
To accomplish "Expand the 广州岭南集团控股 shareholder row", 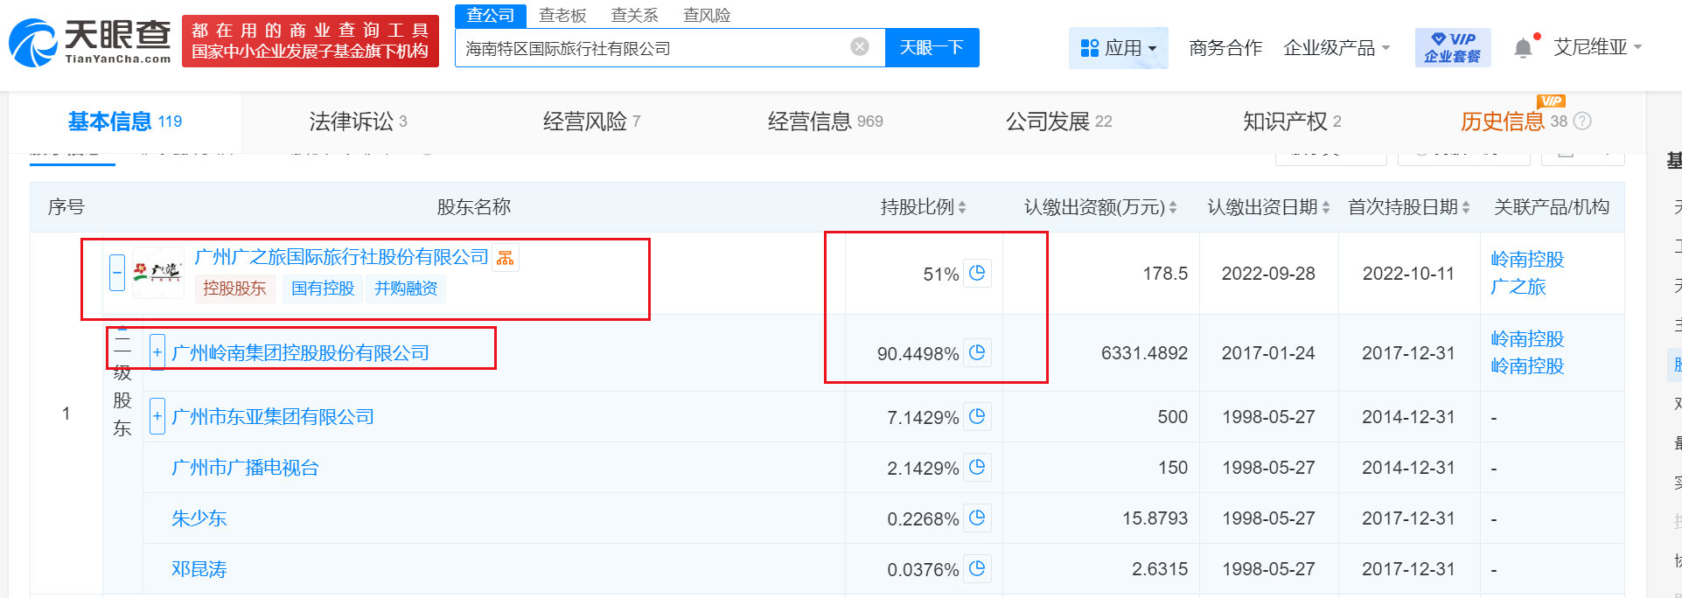I will 157,352.
